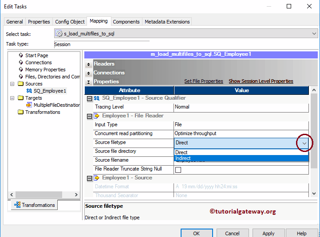Viewport: 320px width, 237px height.
Task: Open Show Session Level Properties link
Action: (x=261, y=81)
